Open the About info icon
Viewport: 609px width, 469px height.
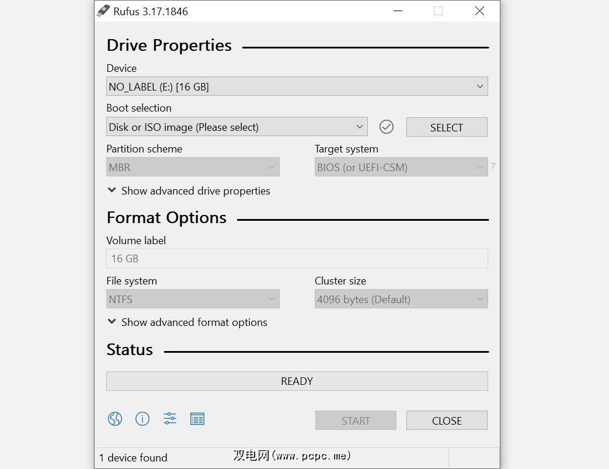pyautogui.click(x=142, y=419)
